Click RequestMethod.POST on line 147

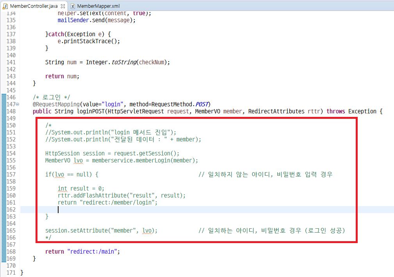180,104
